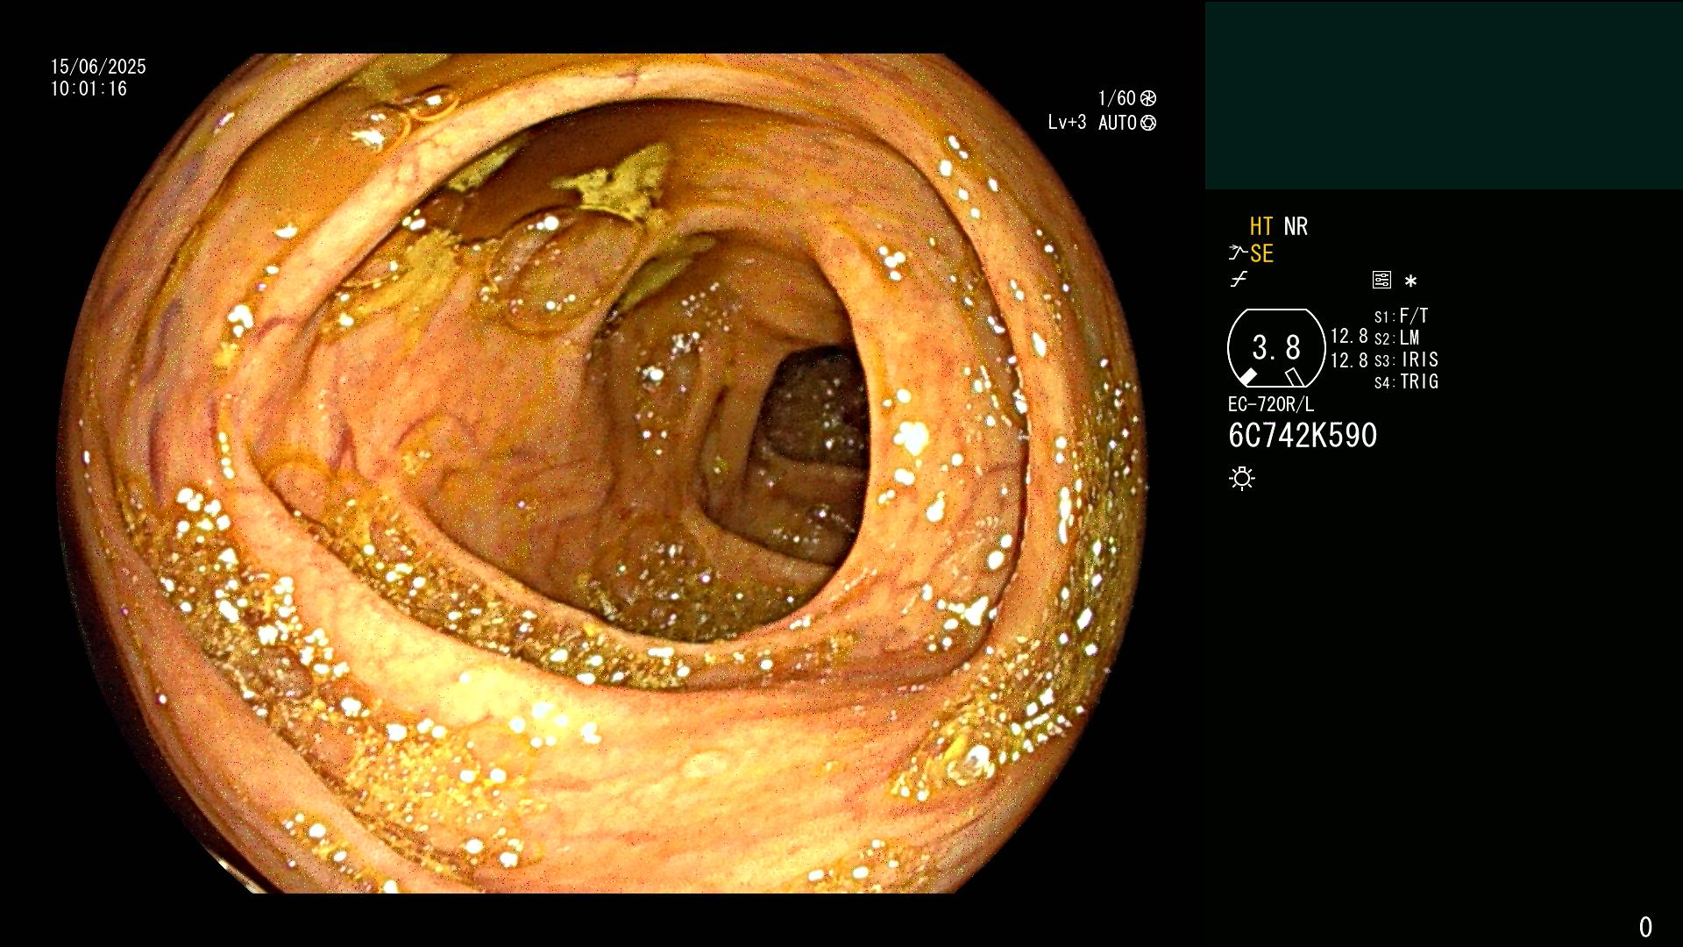Click the upper 12.8 value beside S2

(x=1349, y=336)
